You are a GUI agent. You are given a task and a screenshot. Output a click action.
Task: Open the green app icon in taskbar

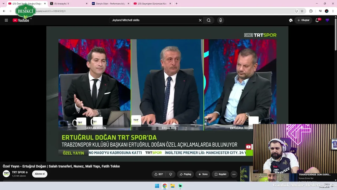click(x=180, y=186)
